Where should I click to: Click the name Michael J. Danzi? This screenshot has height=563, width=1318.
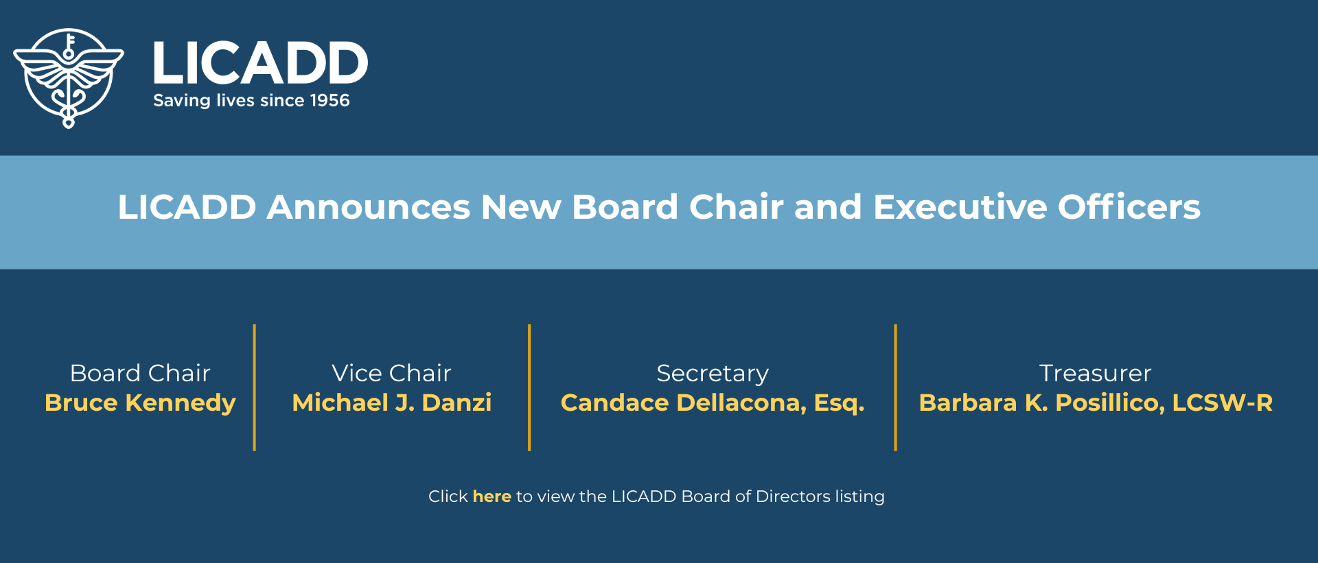pos(392,403)
